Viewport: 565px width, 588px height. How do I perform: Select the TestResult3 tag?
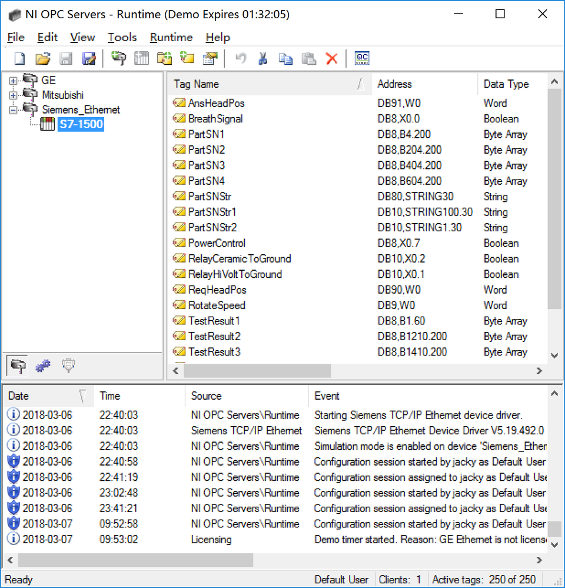coord(214,352)
